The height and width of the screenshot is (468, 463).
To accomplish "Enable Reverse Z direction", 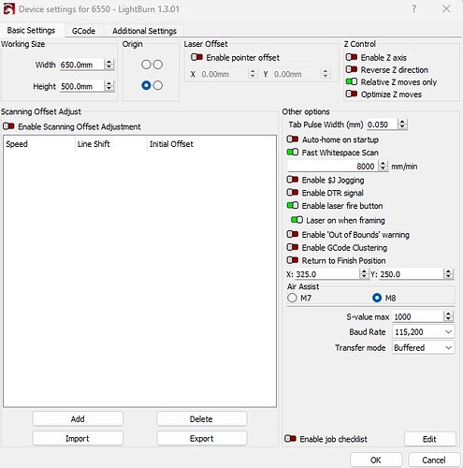I will click(352, 69).
